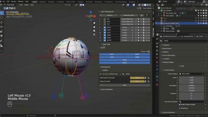Click the outliner filter funnel icon
The height and width of the screenshot is (117, 208).
(202, 5)
